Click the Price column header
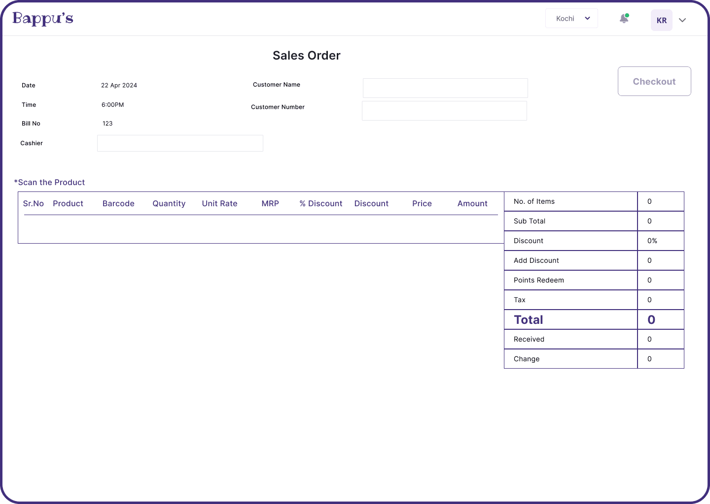710x504 pixels. 422,203
